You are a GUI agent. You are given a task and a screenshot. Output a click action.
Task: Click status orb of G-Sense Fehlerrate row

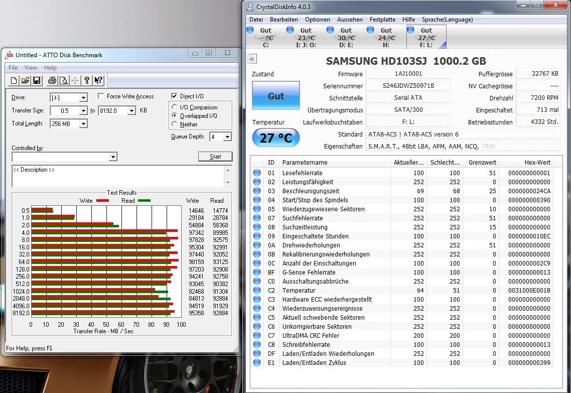[x=257, y=272]
